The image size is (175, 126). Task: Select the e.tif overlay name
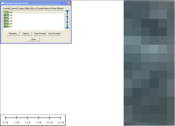[11, 24]
